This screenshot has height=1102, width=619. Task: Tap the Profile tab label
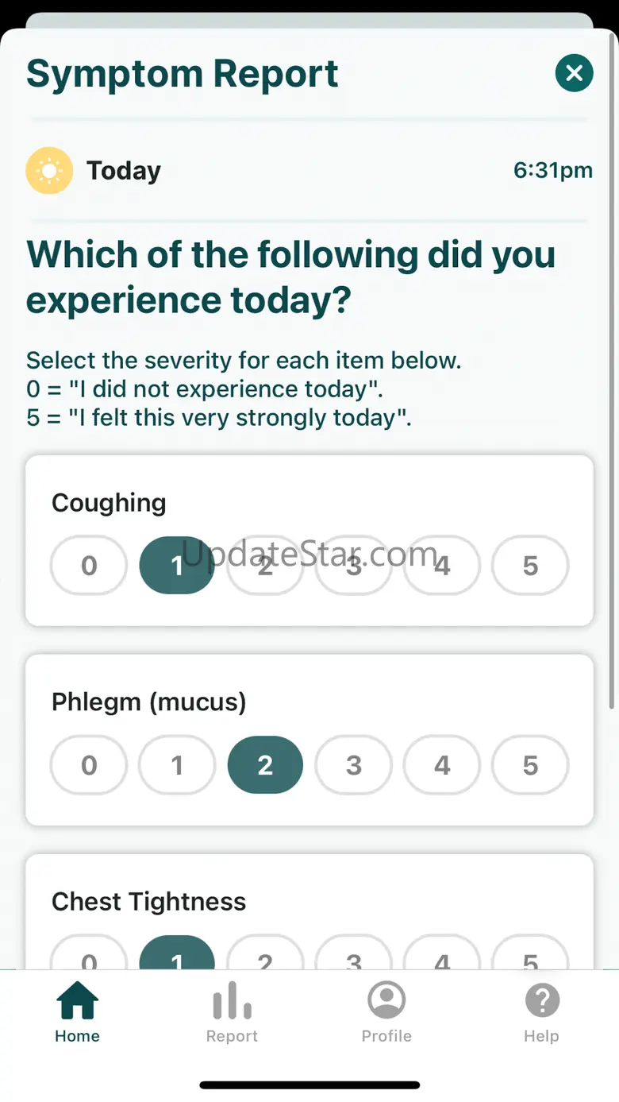386,1036
